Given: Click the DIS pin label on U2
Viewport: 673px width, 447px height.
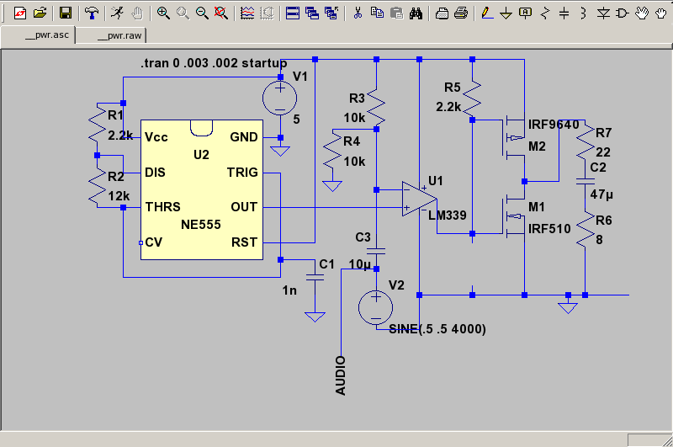Looking at the screenshot, I should 155,173.
